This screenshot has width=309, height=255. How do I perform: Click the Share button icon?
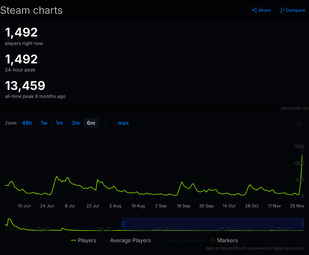[x=255, y=10]
